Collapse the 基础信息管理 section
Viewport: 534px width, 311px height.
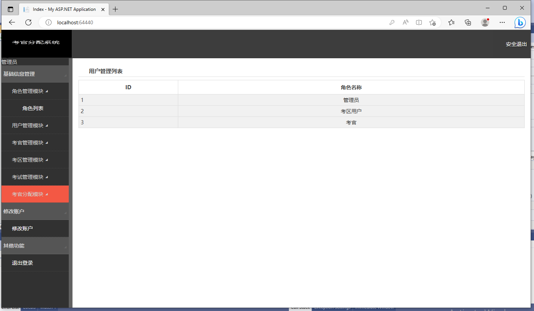pos(35,74)
